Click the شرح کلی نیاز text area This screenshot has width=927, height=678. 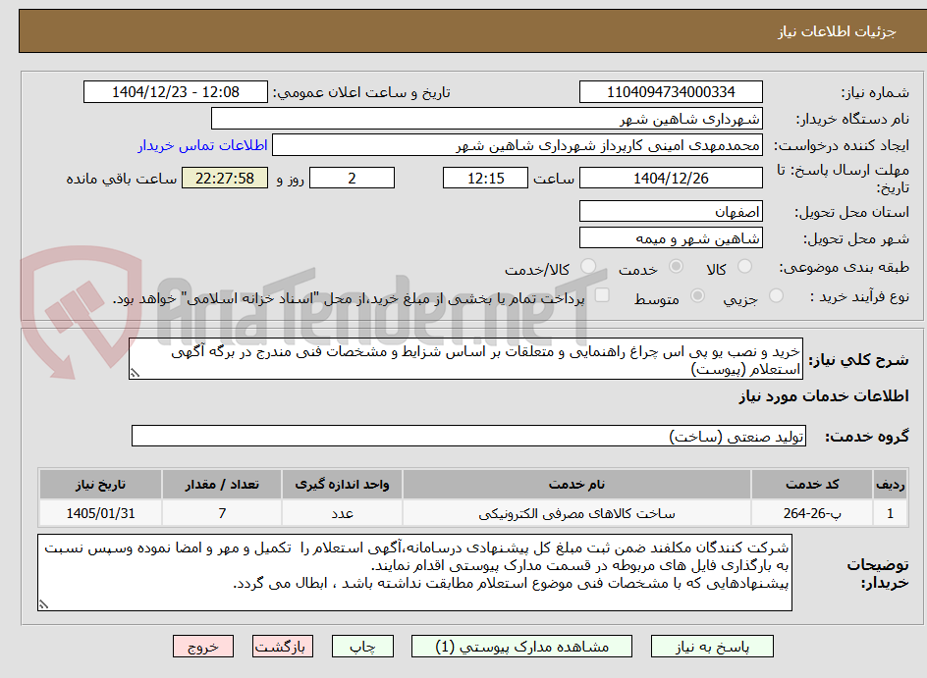(x=465, y=359)
